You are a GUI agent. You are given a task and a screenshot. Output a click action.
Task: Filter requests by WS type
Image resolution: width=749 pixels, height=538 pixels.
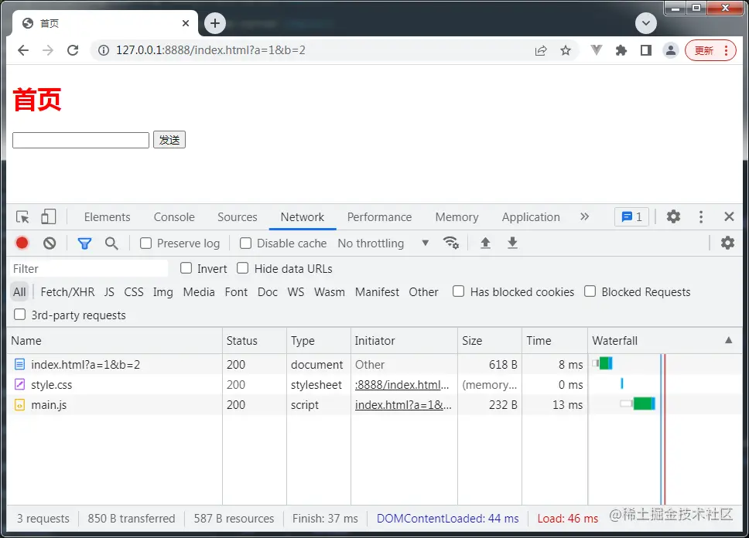tap(296, 292)
